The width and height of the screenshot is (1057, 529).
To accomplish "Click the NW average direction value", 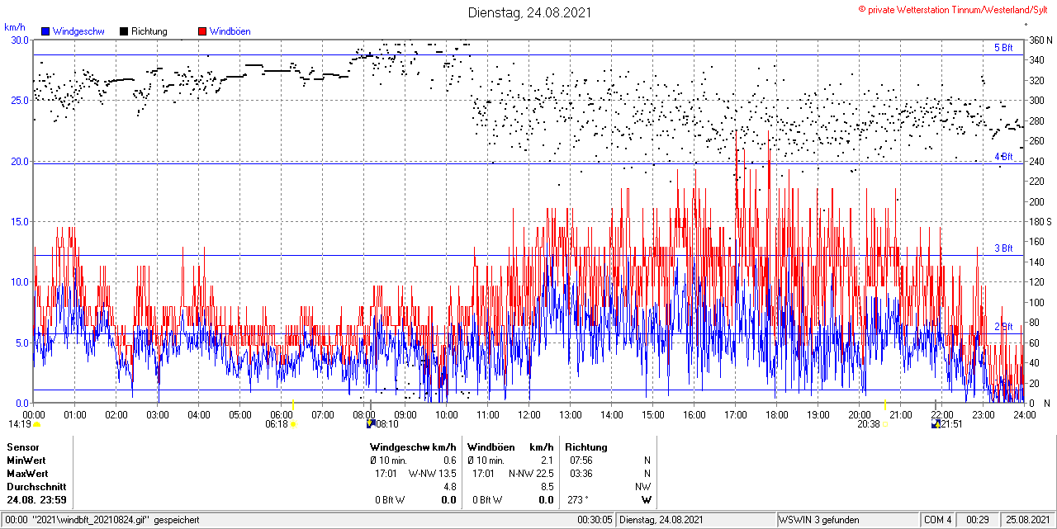I will pos(643,487).
